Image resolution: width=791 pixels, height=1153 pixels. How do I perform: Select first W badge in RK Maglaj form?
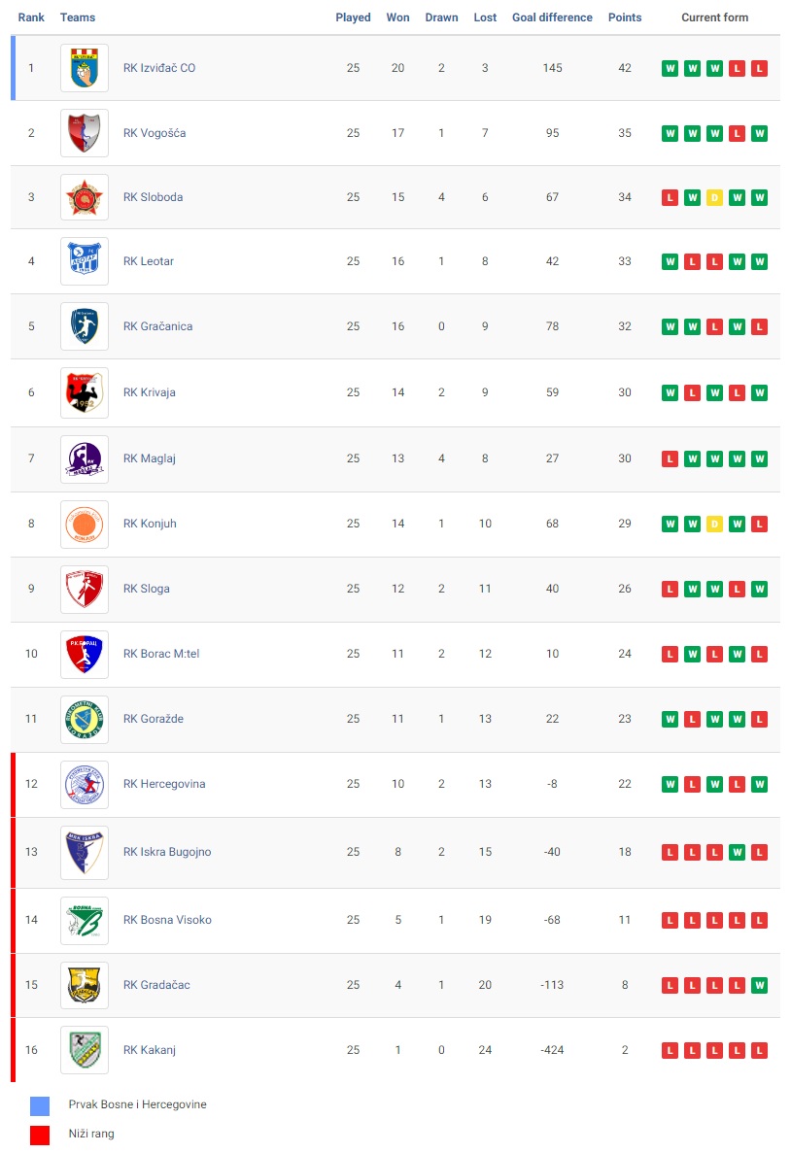[693, 458]
